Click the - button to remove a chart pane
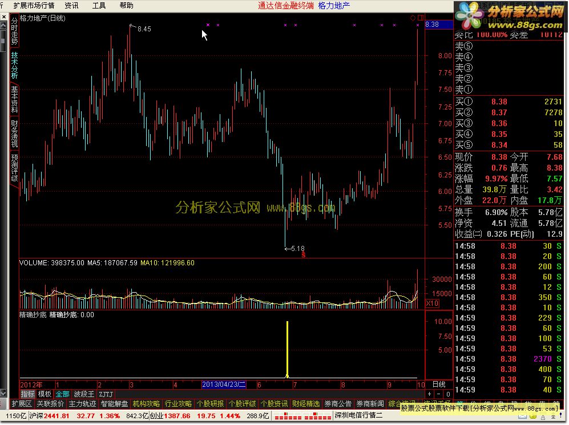569x425 pixels. 439,394
